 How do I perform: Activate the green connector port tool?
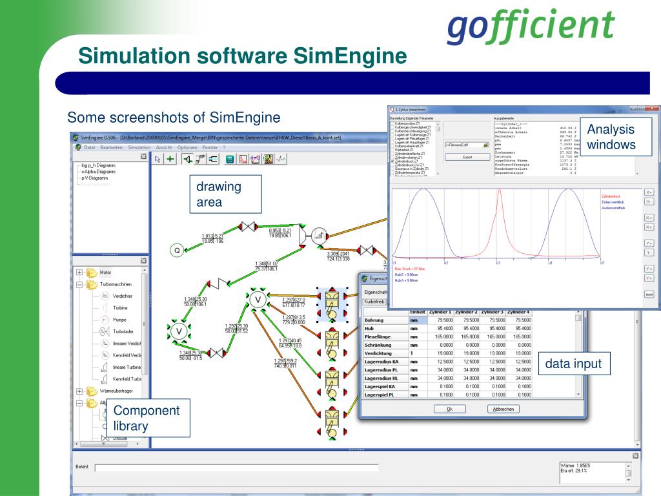coord(187,159)
